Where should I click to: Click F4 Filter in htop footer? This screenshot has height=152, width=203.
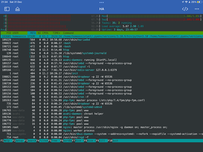(x=42, y=141)
